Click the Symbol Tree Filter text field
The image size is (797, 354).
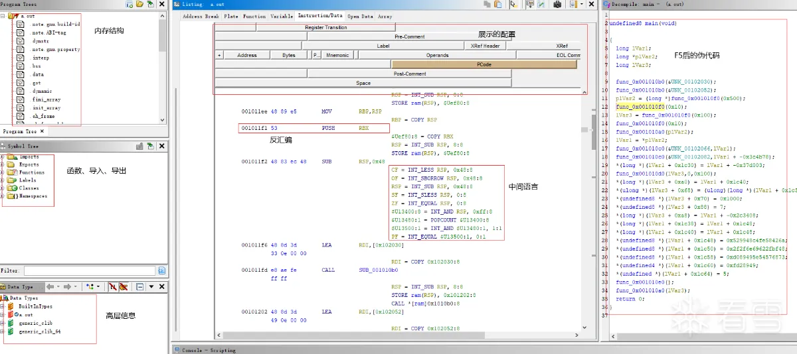(x=89, y=270)
